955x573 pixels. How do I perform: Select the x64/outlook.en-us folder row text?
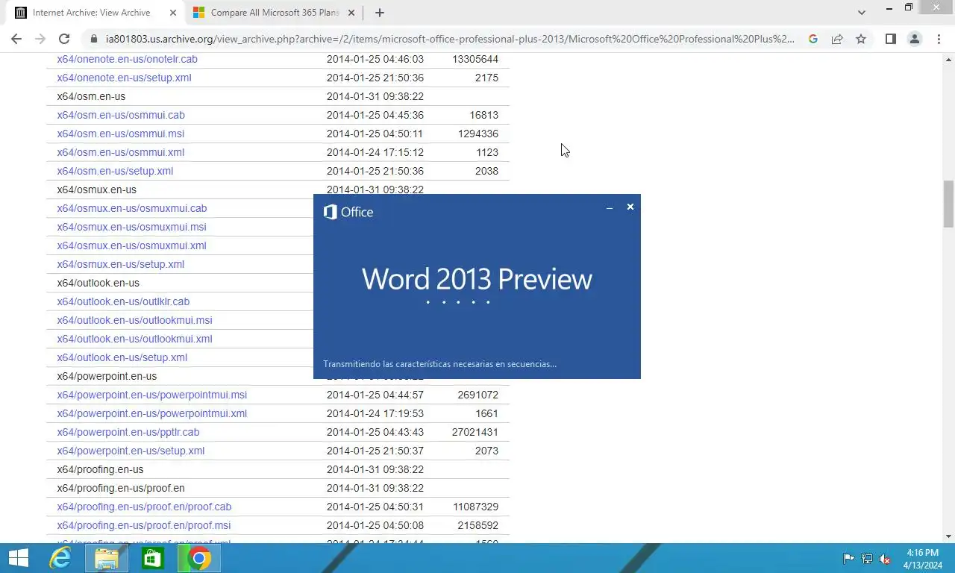pos(98,283)
